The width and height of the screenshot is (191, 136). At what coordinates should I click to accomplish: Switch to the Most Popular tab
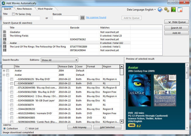pyautogui.click(x=45, y=9)
